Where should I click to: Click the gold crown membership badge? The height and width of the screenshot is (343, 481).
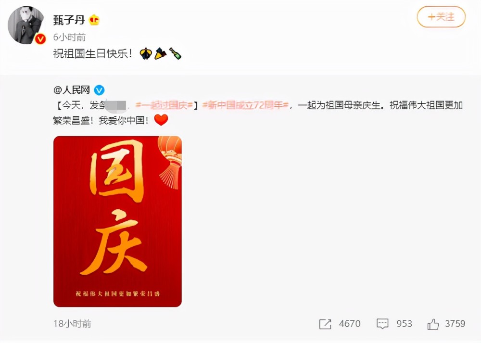coord(94,20)
